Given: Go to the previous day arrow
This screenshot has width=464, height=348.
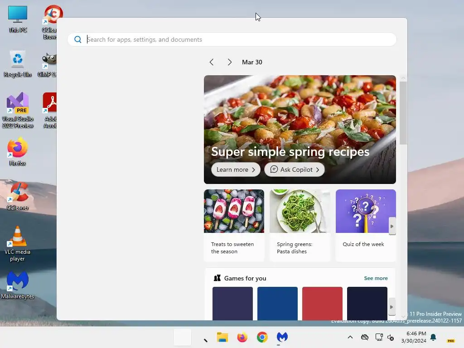Looking at the screenshot, I should 211,62.
